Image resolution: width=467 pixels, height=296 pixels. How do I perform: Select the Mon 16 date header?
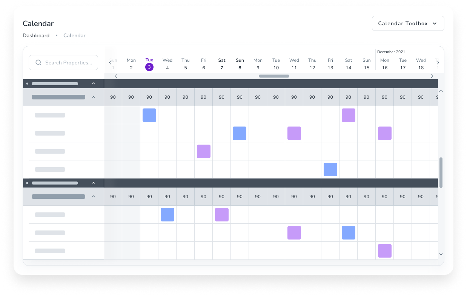click(x=385, y=64)
